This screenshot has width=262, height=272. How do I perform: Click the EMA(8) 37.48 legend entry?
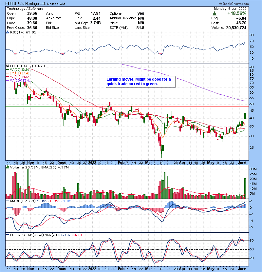click(19, 73)
